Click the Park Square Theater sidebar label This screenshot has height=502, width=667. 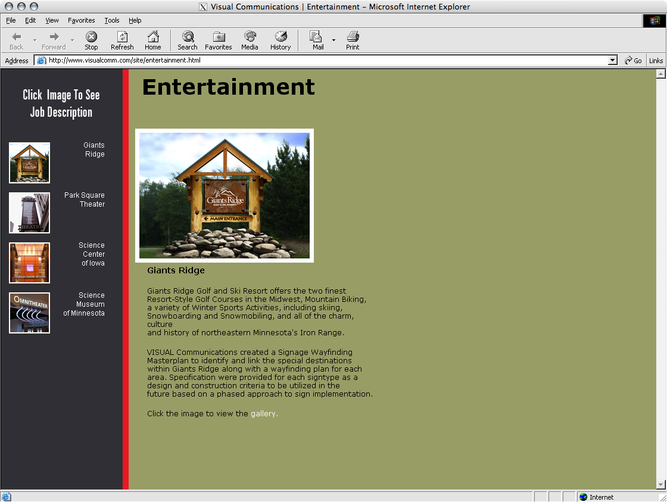(84, 199)
